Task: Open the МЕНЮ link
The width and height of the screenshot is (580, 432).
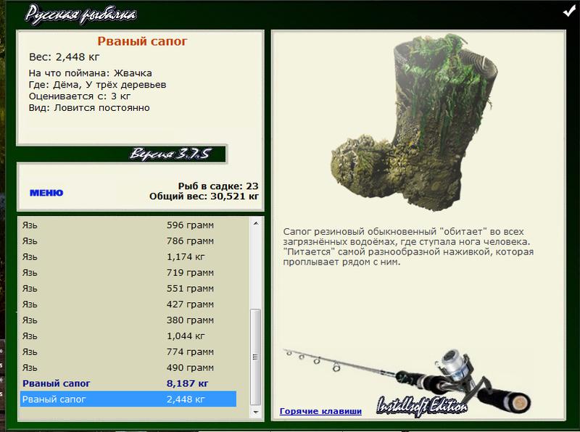Action: [x=46, y=193]
